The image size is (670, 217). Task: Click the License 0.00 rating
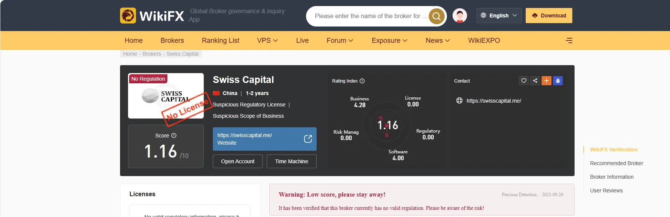(413, 101)
